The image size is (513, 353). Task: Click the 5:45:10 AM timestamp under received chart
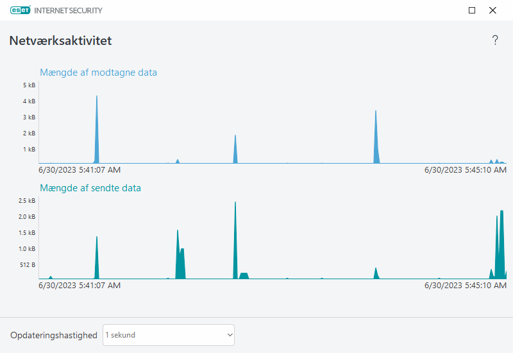pos(466,170)
